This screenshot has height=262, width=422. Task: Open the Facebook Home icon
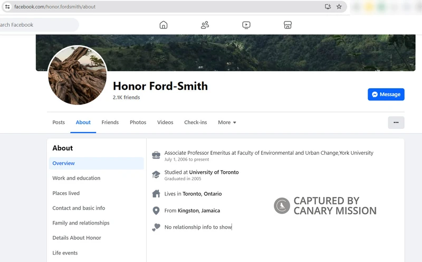(x=164, y=25)
